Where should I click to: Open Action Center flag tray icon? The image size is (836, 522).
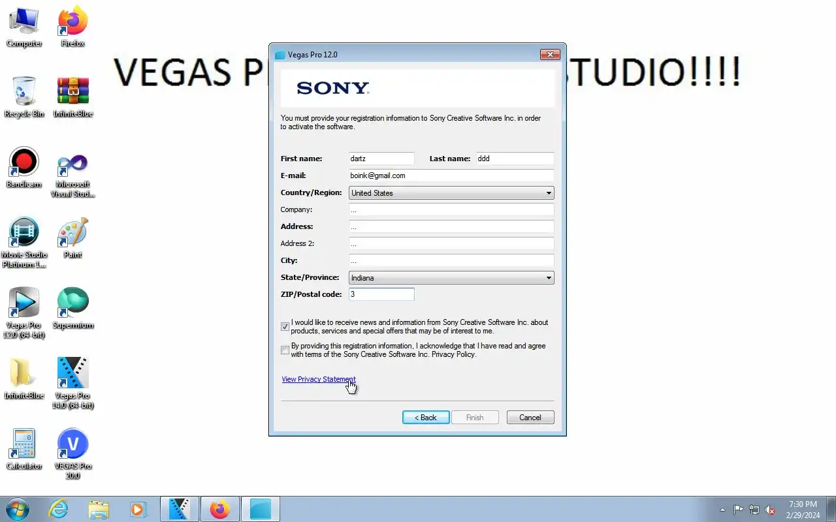738,510
